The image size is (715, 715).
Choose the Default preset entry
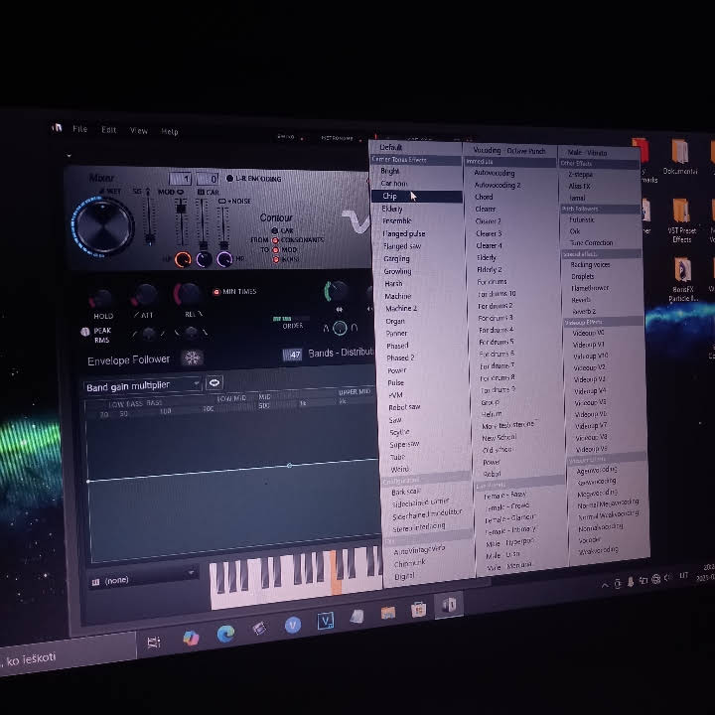391,147
